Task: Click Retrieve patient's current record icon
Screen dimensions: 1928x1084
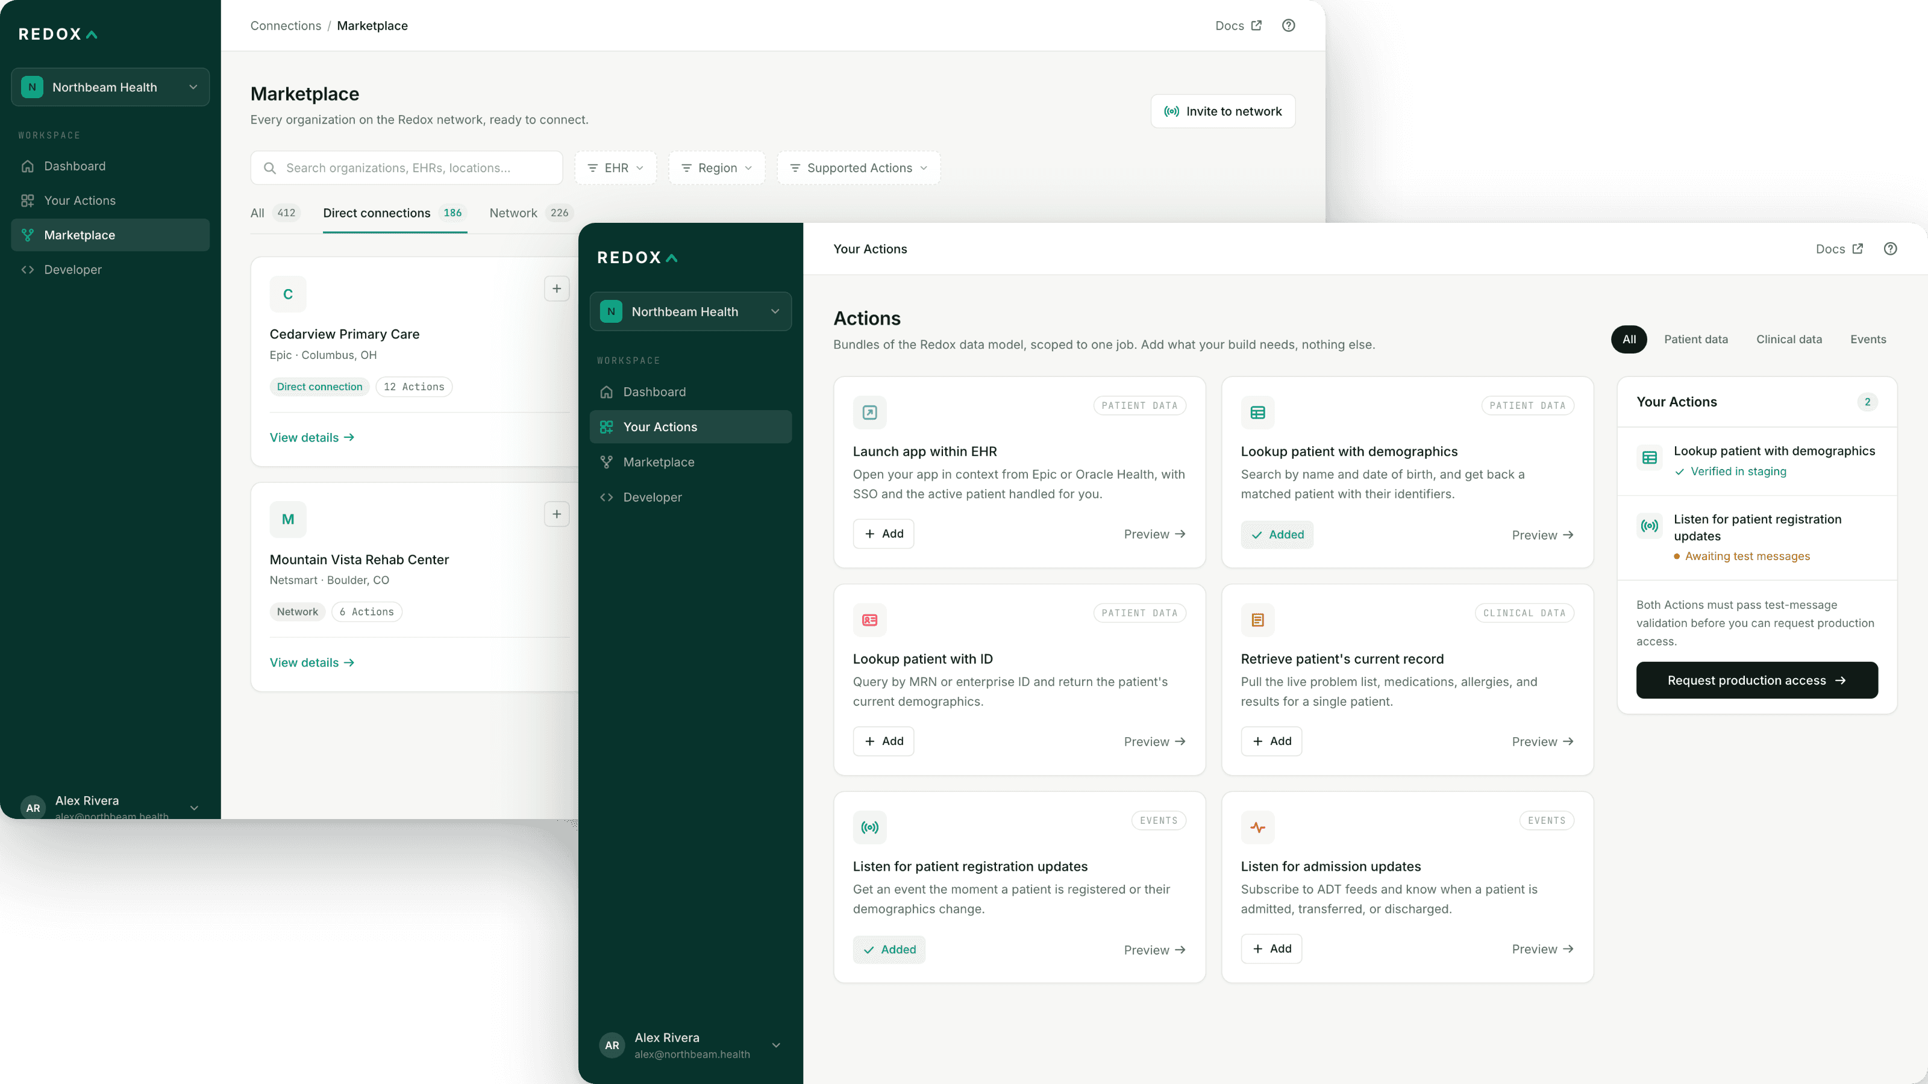Action: click(x=1257, y=620)
